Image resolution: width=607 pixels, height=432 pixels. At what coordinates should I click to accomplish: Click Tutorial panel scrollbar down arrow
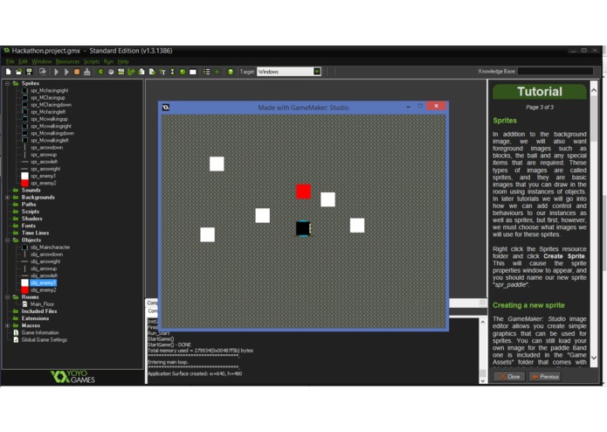pos(593,358)
